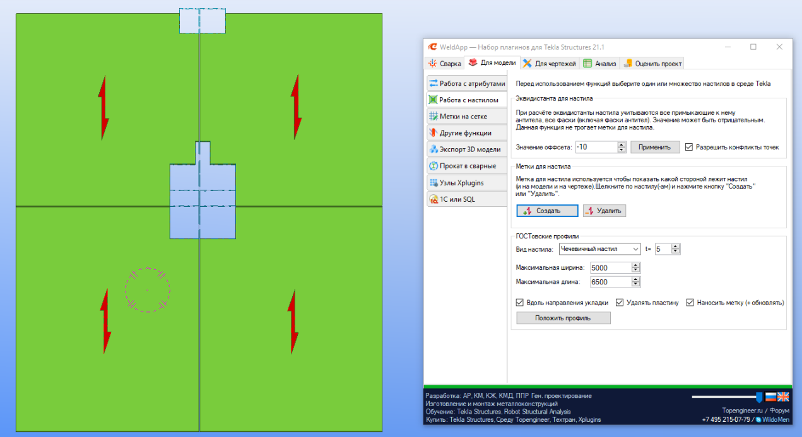Viewport: 802px width, 437px height.
Task: Click the red marker arrow on lower-left plate
Action: [x=105, y=321]
